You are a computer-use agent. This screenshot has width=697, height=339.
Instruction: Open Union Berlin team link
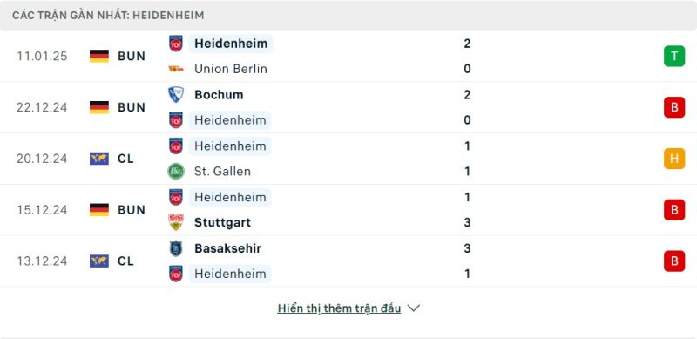click(231, 69)
